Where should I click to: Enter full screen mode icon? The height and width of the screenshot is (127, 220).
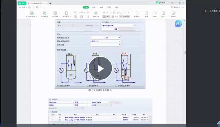tap(146, 13)
